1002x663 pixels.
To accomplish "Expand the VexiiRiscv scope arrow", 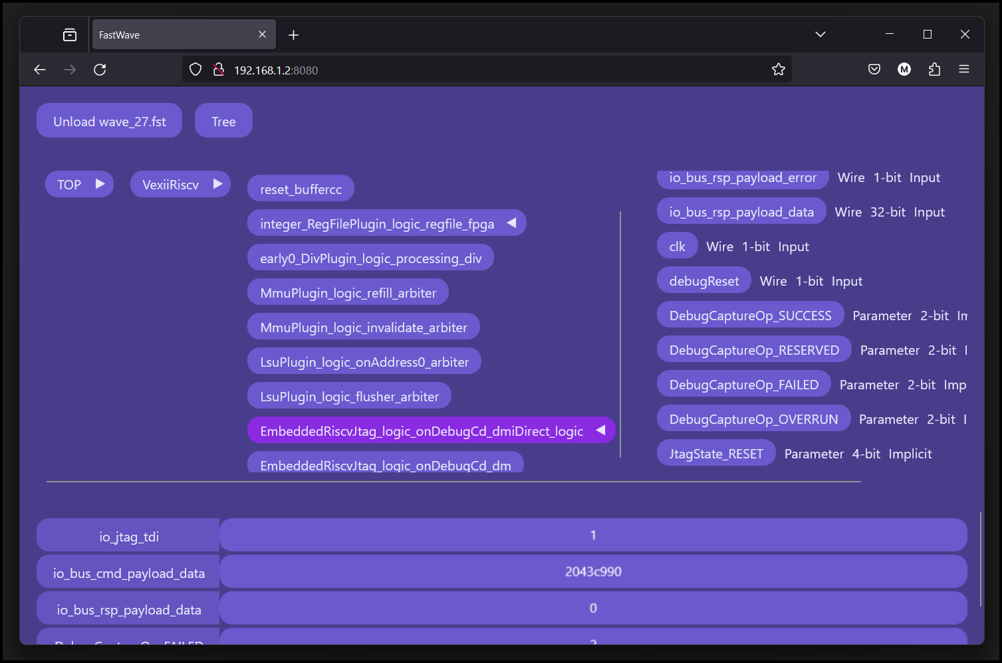I will click(x=218, y=184).
